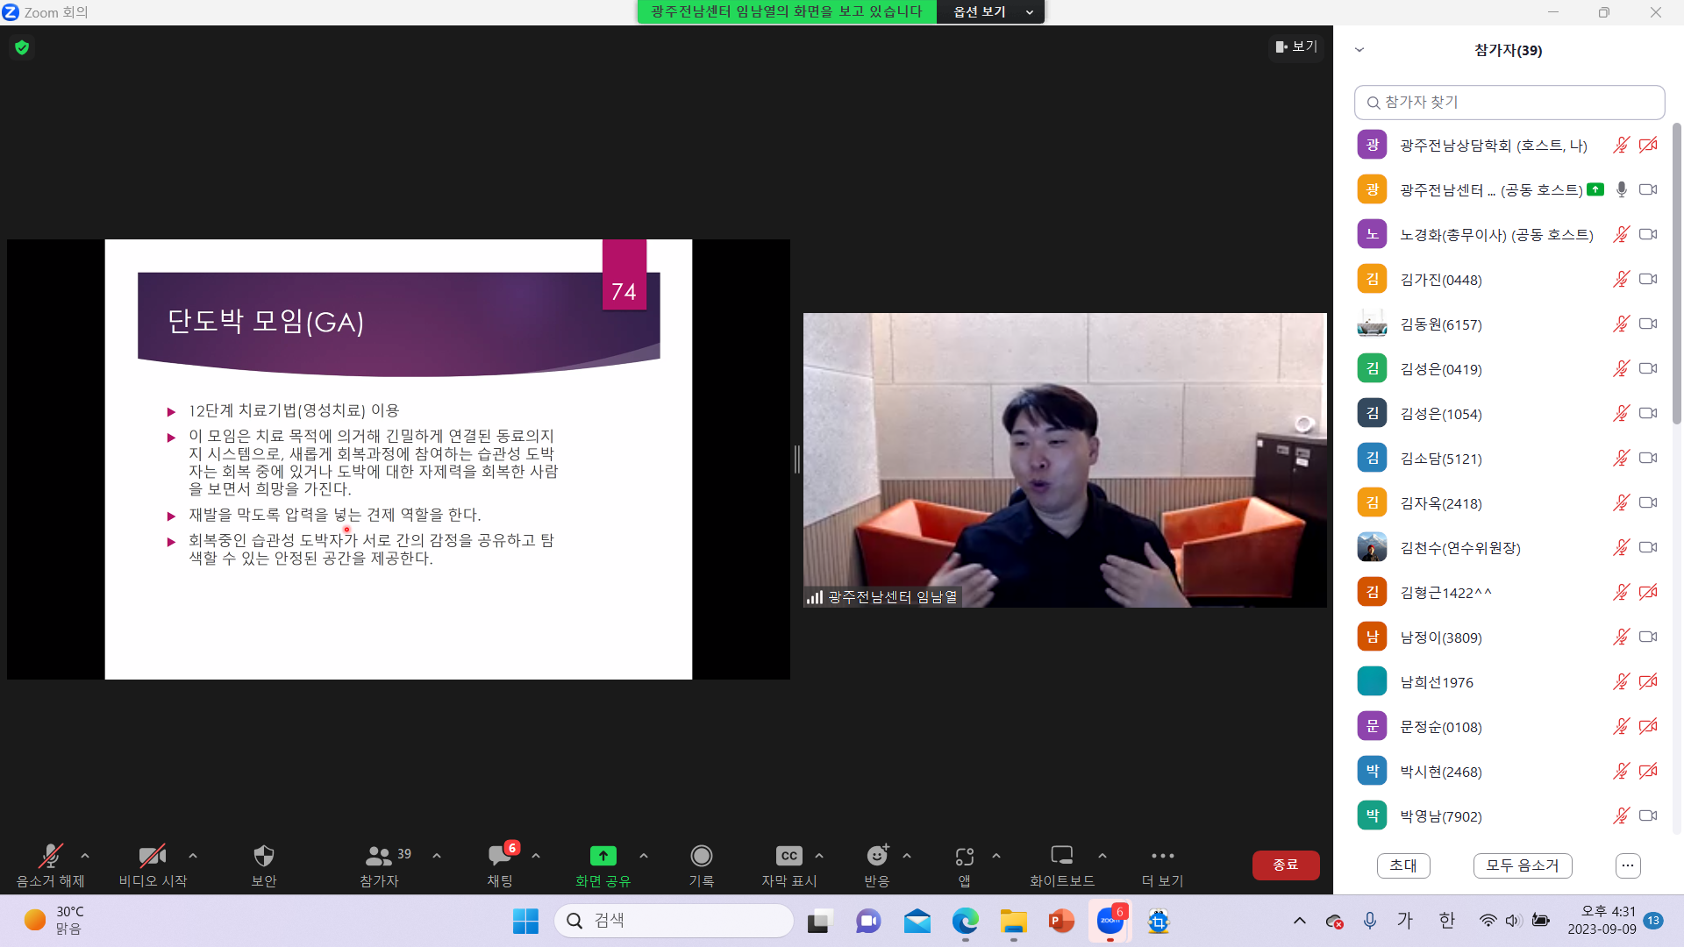Image resolution: width=1684 pixels, height=947 pixels.
Task: Open the 옵션 보기 dropdown
Action: pyautogui.click(x=990, y=12)
